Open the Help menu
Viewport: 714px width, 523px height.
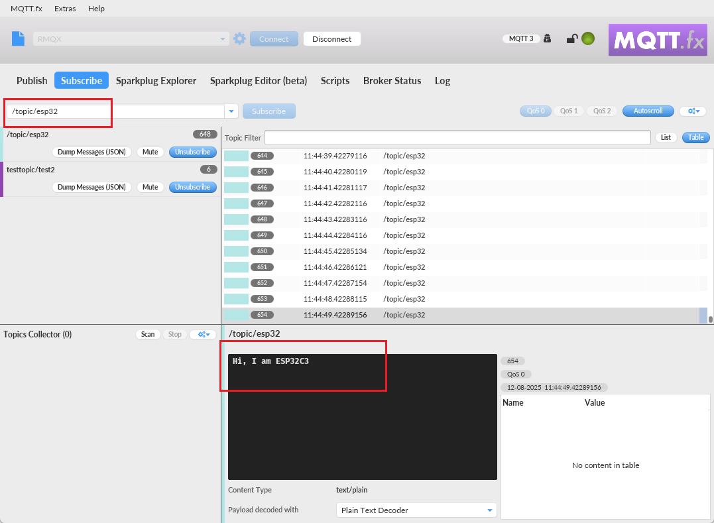click(x=97, y=9)
